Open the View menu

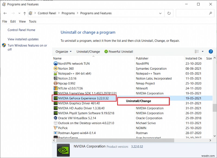click(22, 21)
